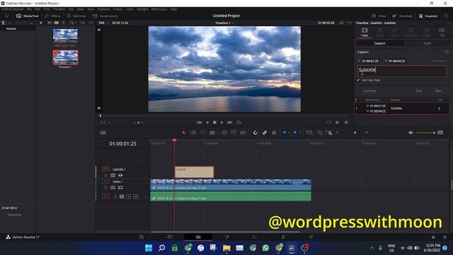Toggle loop playback
Viewport: 453px width, 255px height.
[239, 123]
